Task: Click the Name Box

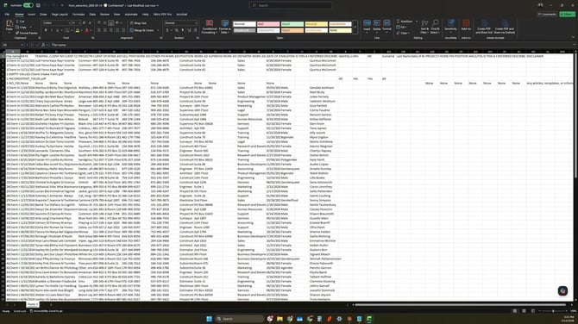Action: pyautogui.click(x=13, y=45)
